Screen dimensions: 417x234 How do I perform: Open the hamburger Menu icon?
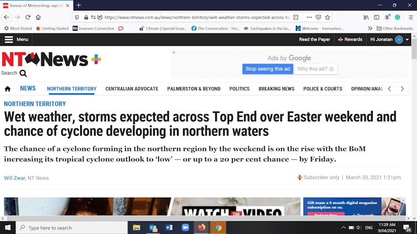point(9,40)
